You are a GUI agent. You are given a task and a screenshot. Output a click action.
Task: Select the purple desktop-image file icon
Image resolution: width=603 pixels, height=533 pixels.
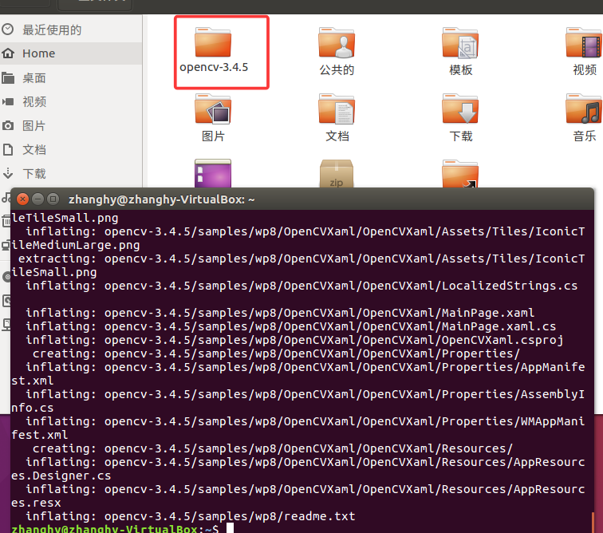pos(213,174)
